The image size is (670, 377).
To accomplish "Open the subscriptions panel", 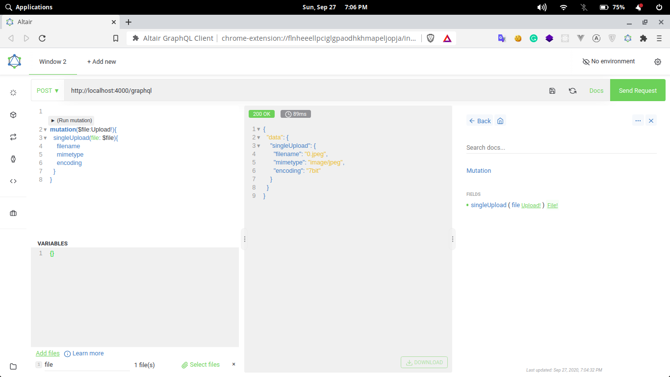I will 13,136.
